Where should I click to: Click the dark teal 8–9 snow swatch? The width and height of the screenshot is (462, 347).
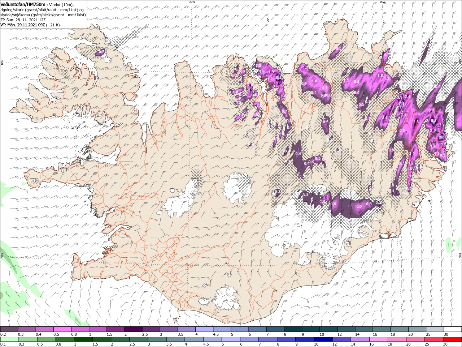(292, 329)
